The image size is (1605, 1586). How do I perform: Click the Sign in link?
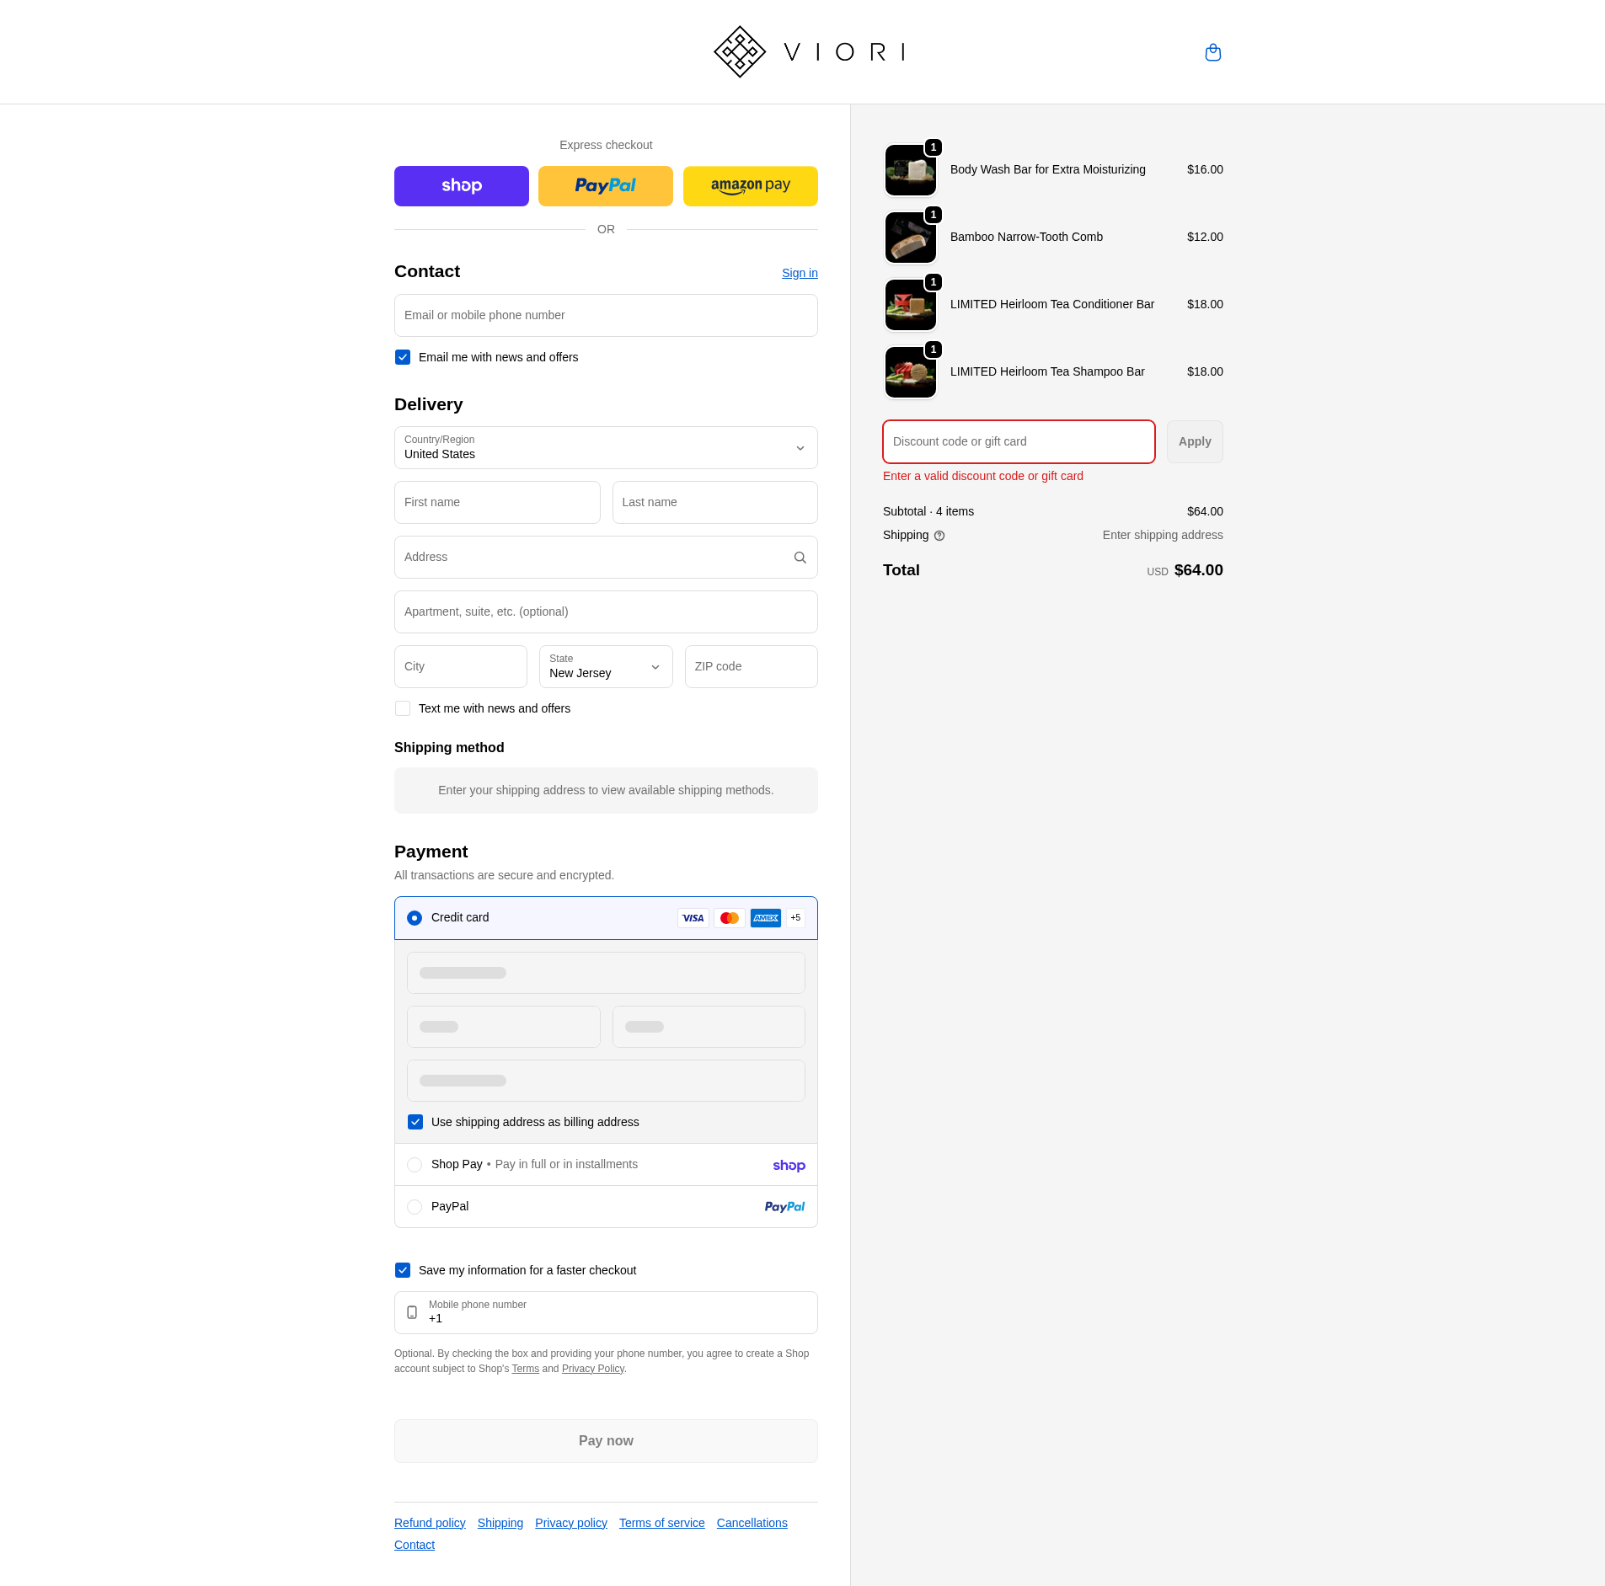(799, 273)
